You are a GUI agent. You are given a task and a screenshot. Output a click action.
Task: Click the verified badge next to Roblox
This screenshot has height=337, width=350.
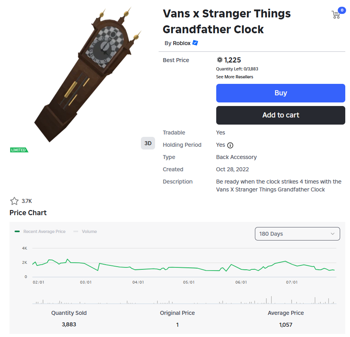point(195,43)
